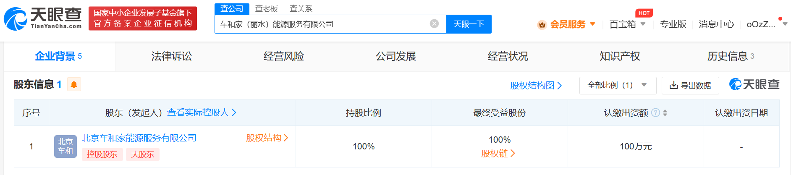This screenshot has height=175, width=791.
Task: Click the question mark help icon beside 认缴出资额
Action: point(655,112)
